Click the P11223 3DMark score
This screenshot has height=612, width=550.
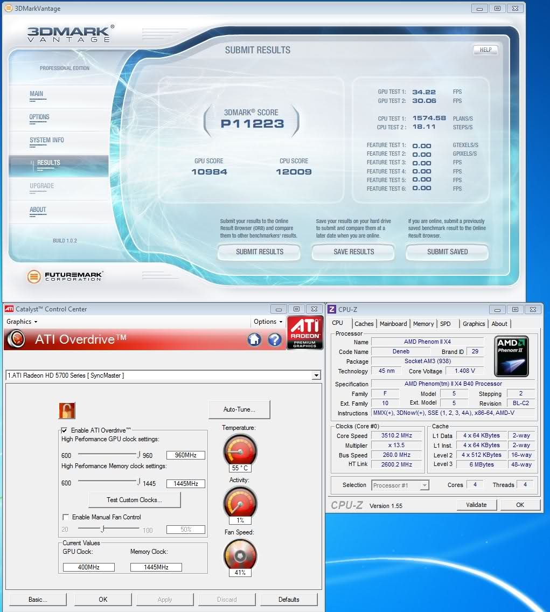coord(253,124)
